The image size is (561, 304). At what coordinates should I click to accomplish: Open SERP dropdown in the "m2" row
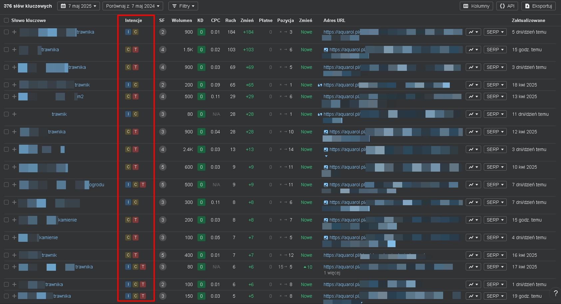pyautogui.click(x=495, y=96)
